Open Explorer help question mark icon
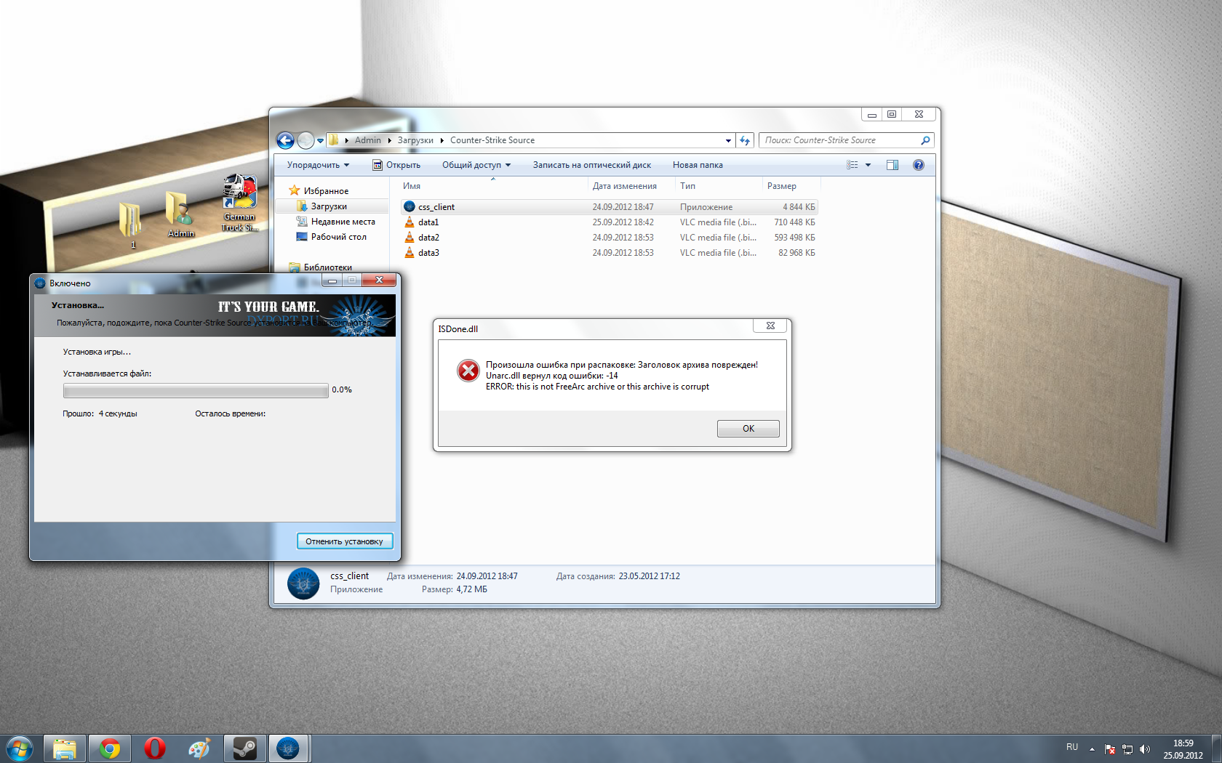The height and width of the screenshot is (763, 1222). click(x=919, y=165)
